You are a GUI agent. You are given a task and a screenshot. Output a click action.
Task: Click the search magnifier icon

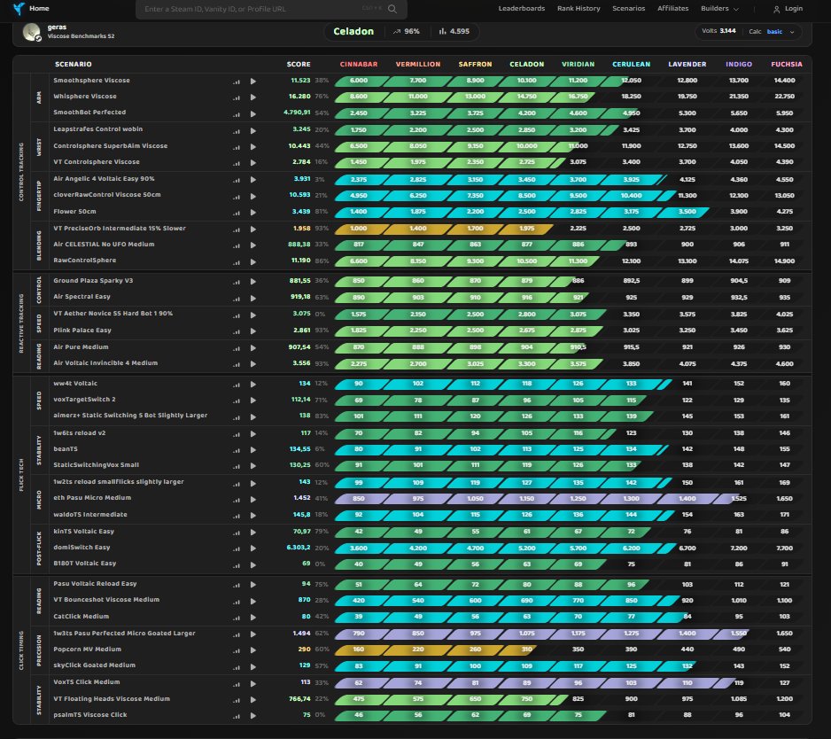(392, 9)
